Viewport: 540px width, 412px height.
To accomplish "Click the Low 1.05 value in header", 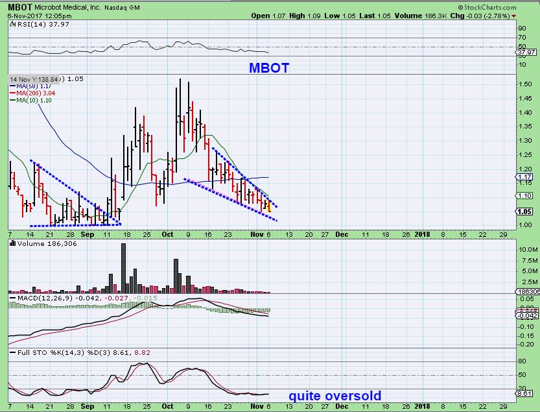I will [340, 16].
